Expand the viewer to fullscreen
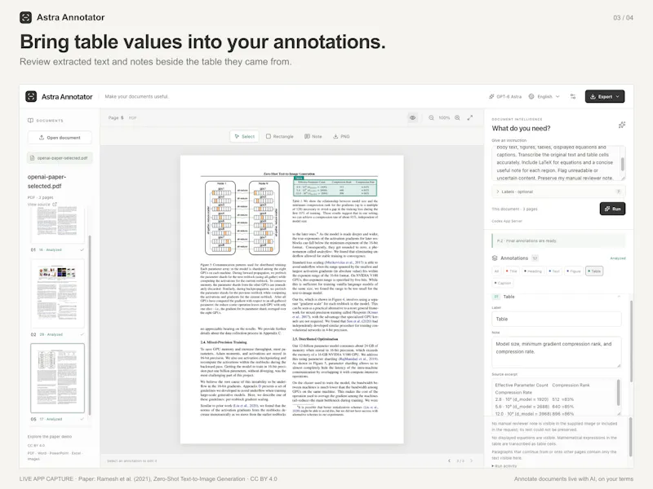Image resolution: width=653 pixels, height=489 pixels. [470, 117]
